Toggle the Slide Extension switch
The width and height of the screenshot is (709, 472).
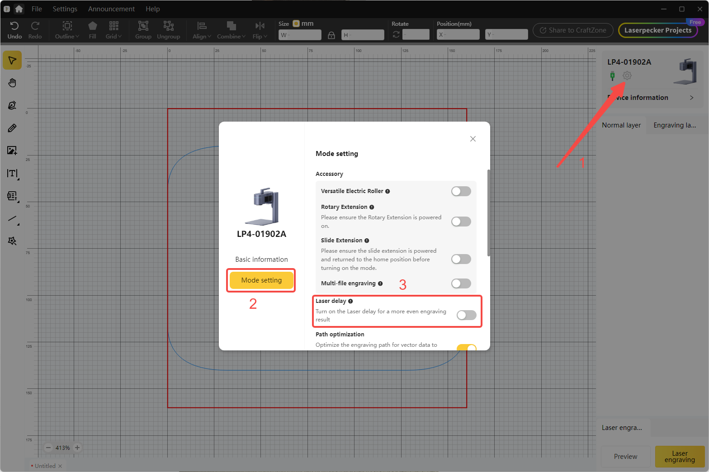point(461,259)
